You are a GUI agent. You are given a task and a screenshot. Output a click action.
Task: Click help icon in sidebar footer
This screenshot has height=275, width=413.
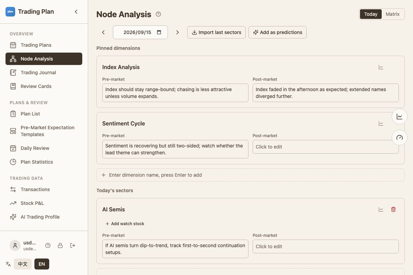(x=48, y=245)
